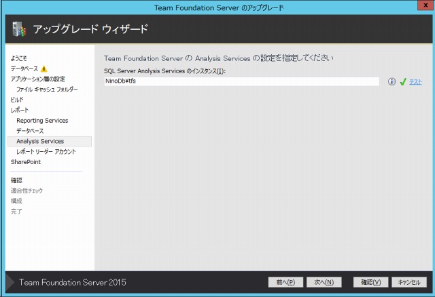This screenshot has height=297, width=435.
Task: Select データベース under the レポート section
Action: (30, 131)
